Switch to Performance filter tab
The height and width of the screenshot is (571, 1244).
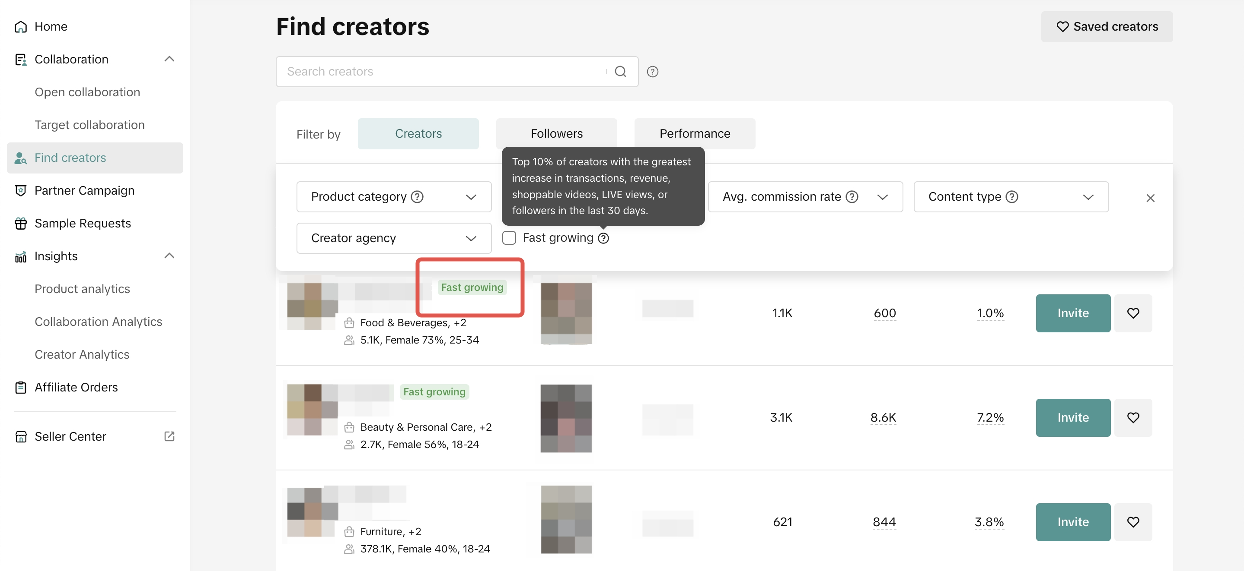click(695, 134)
